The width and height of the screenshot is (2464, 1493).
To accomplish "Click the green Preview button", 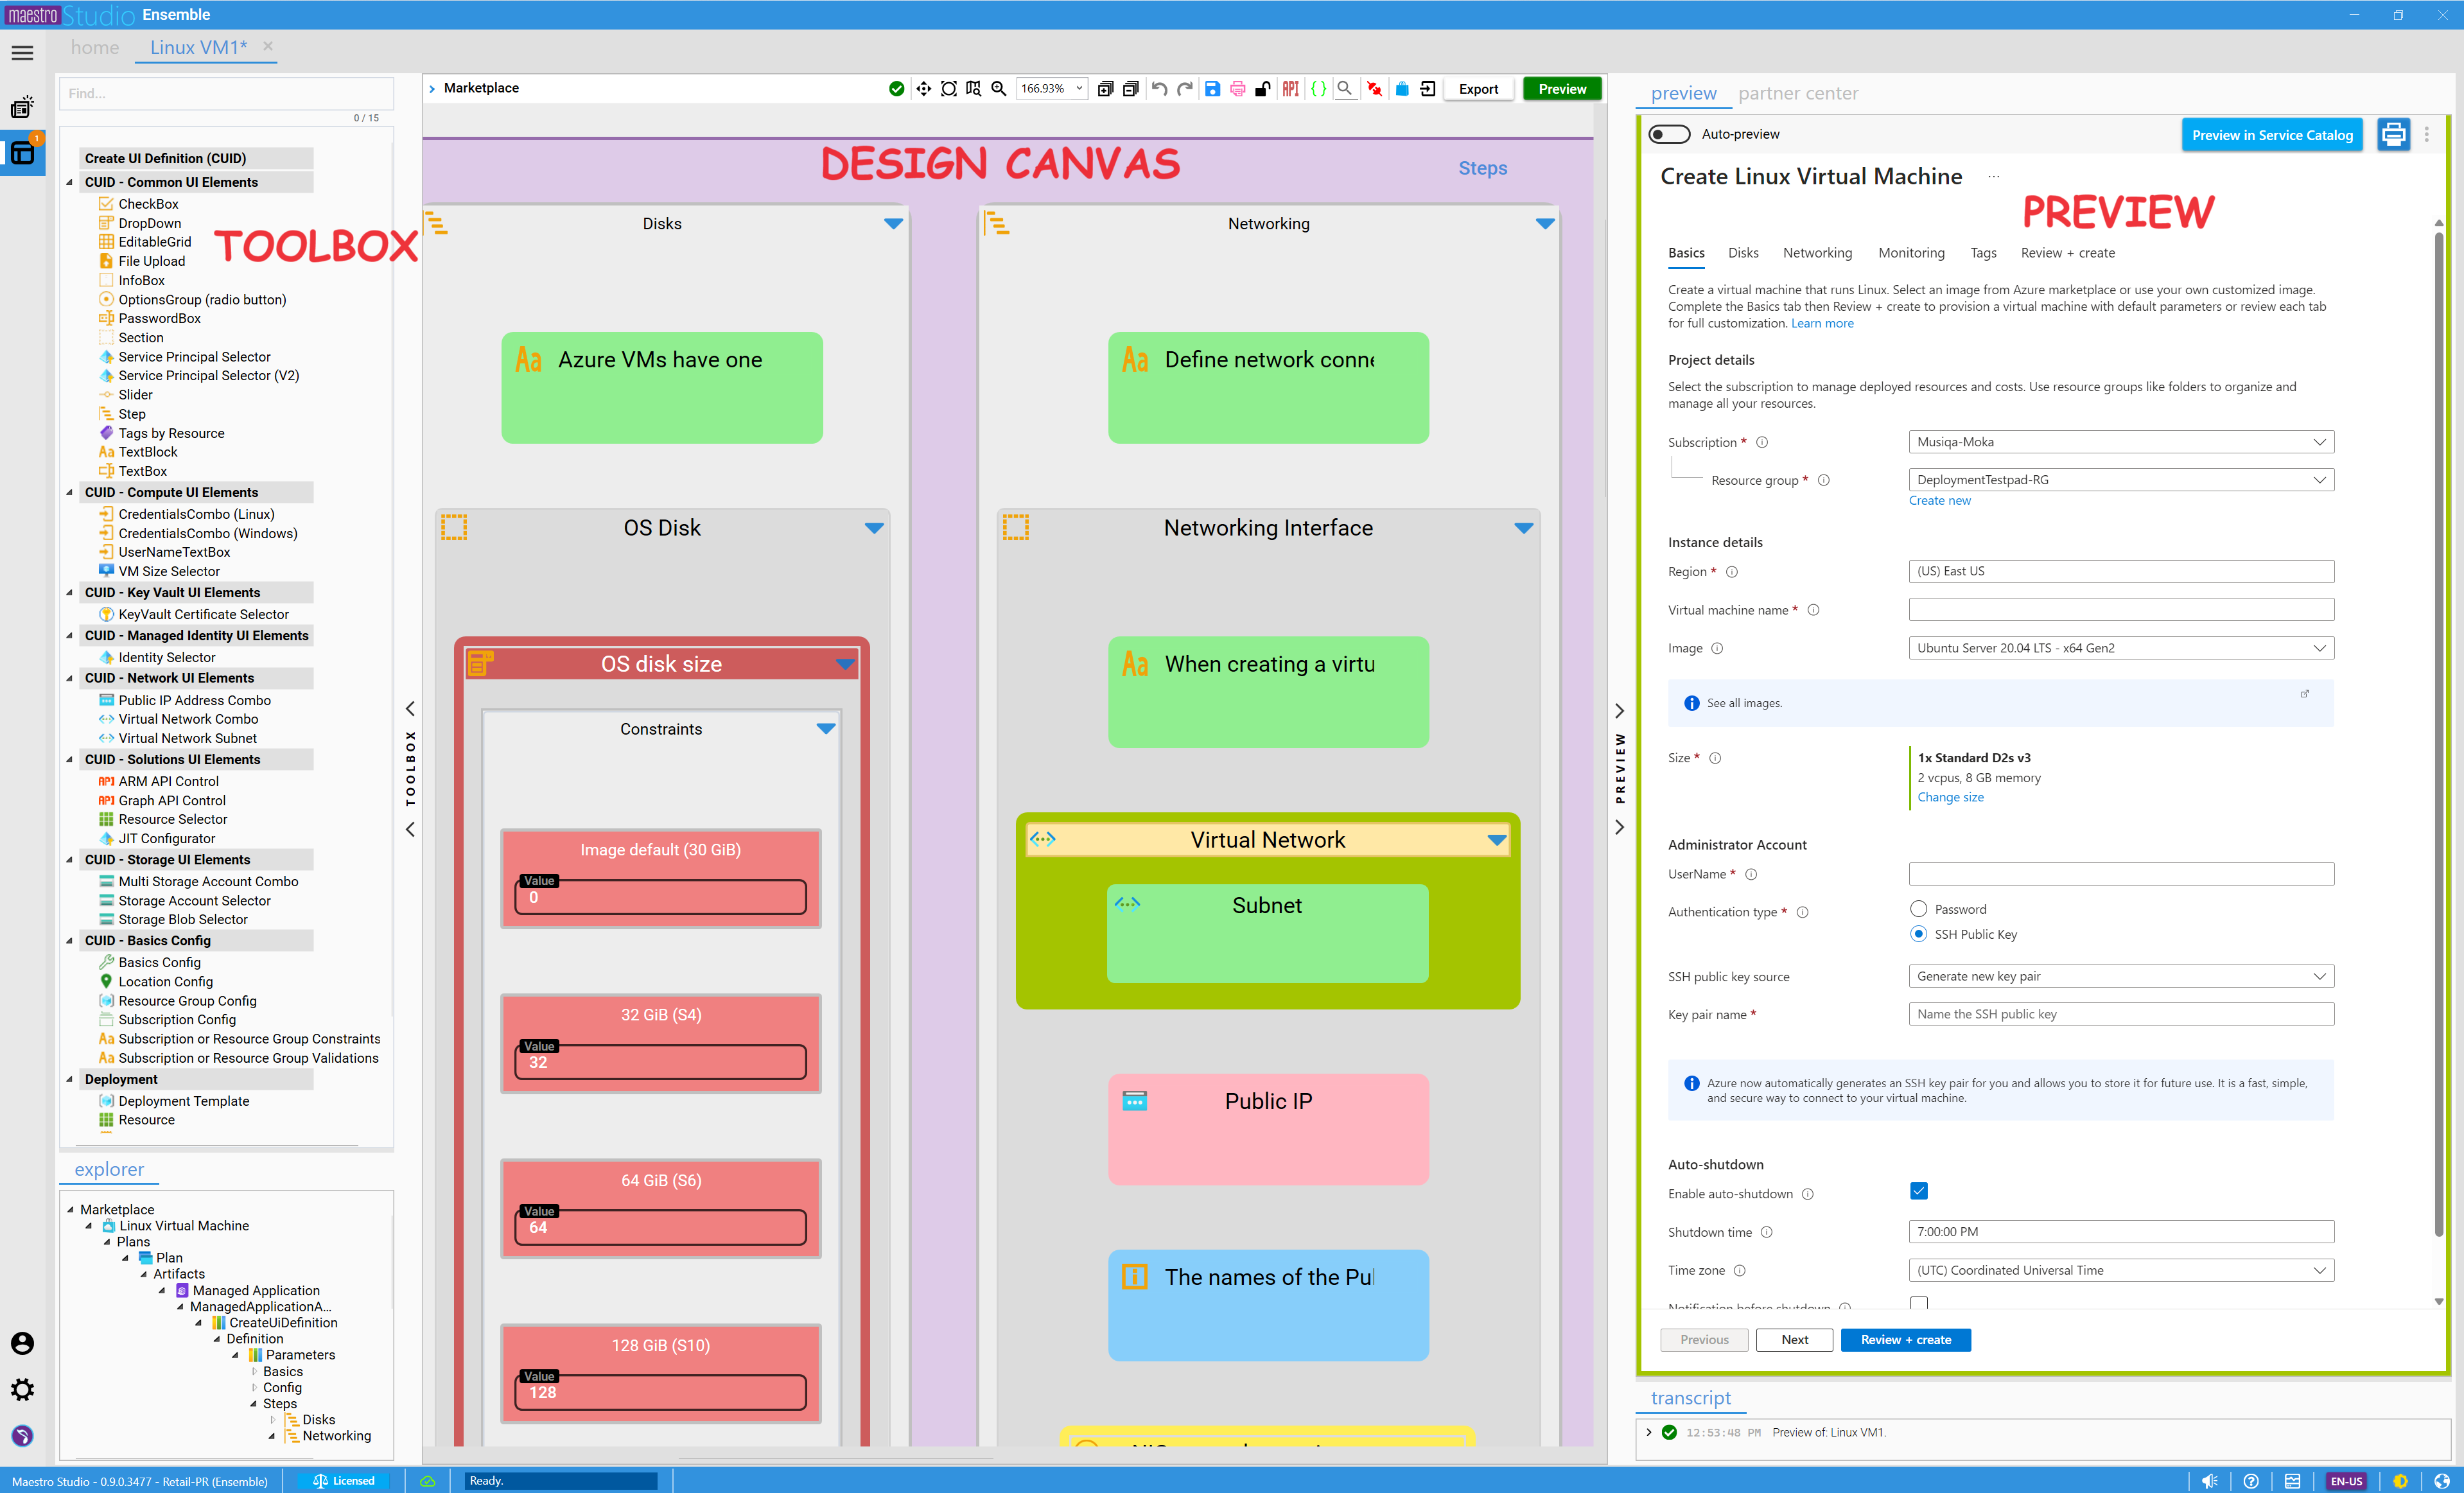I will click(1562, 89).
